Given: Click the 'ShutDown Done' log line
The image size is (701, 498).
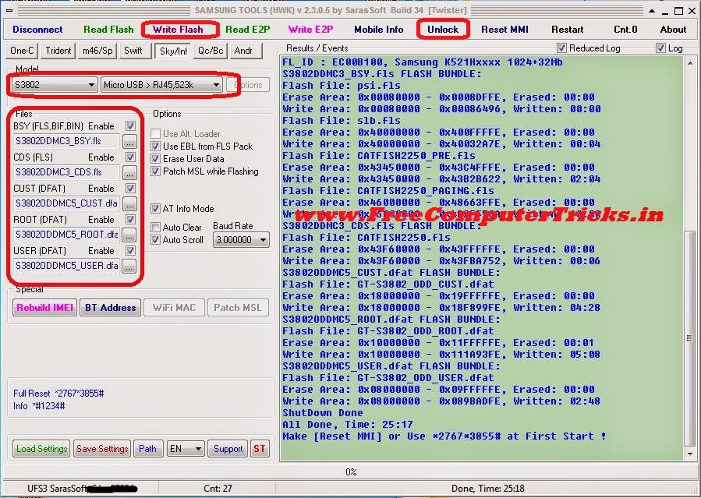Looking at the screenshot, I should tap(322, 413).
